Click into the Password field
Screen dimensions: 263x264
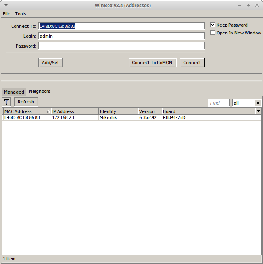tap(121, 46)
